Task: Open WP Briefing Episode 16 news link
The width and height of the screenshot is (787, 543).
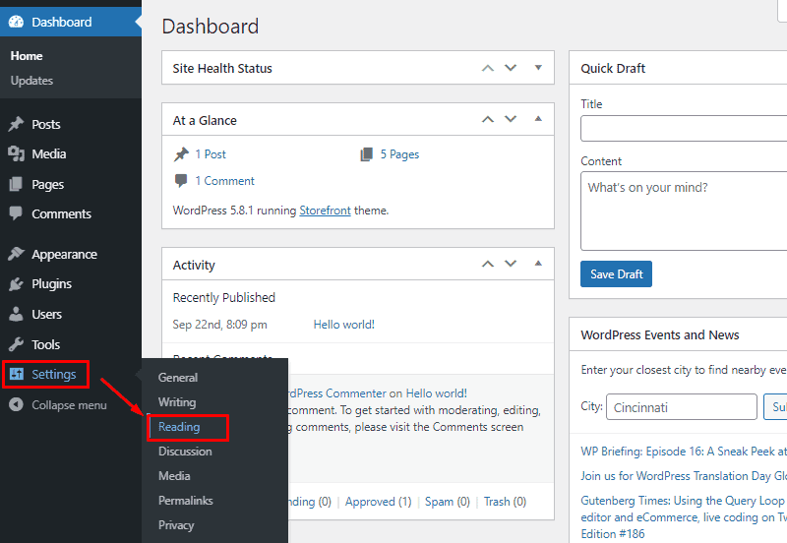Action: point(684,452)
